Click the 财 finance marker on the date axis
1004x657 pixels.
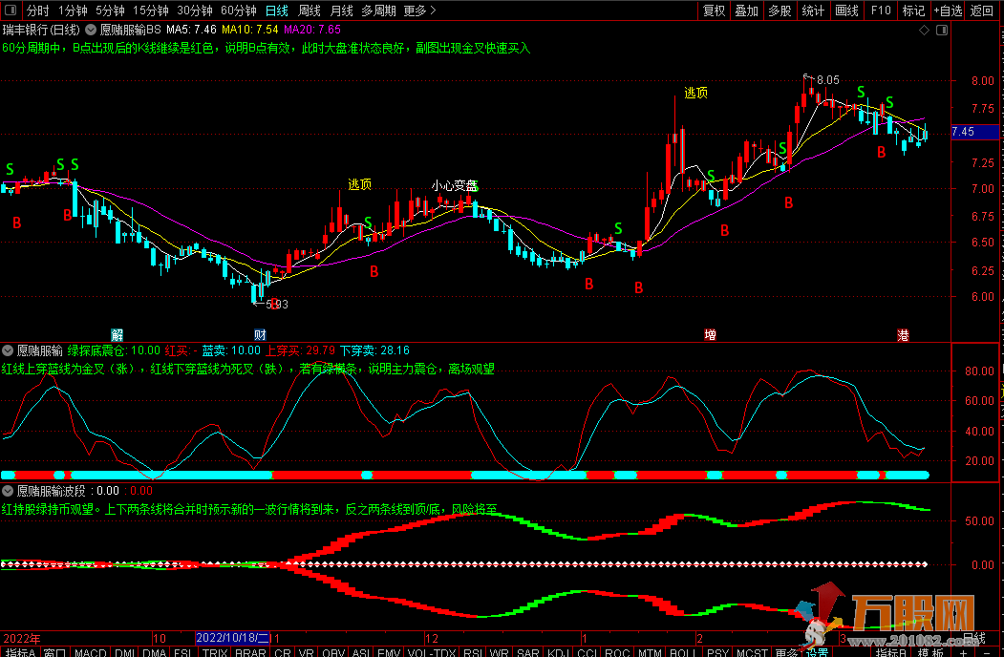coord(259,335)
